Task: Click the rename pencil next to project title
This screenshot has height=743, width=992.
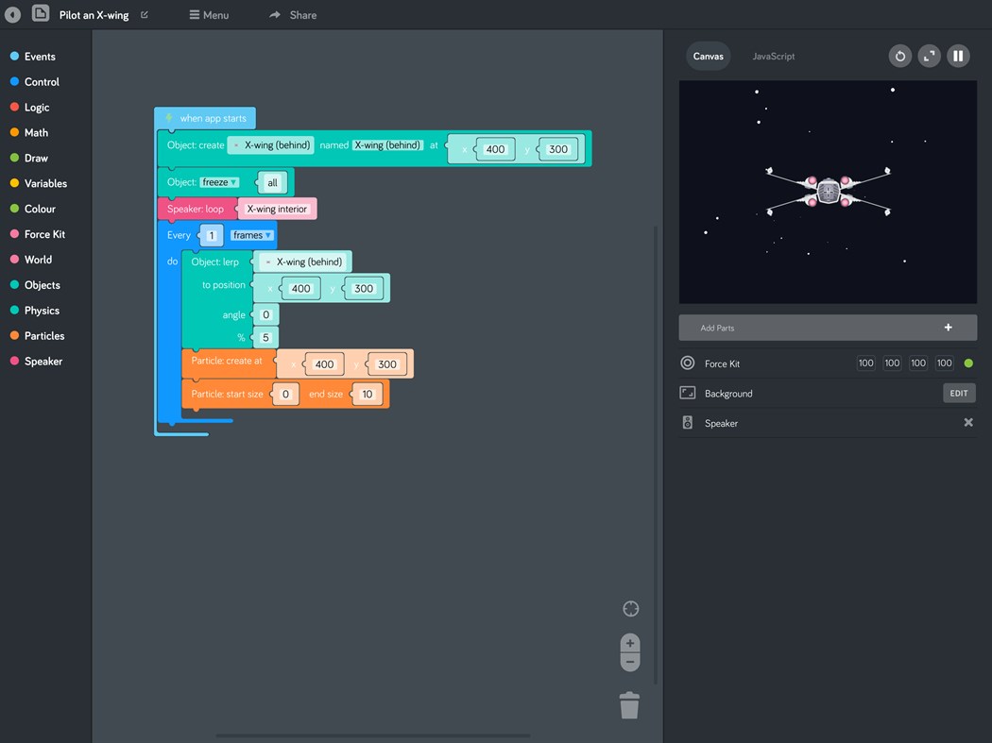Action: [144, 14]
